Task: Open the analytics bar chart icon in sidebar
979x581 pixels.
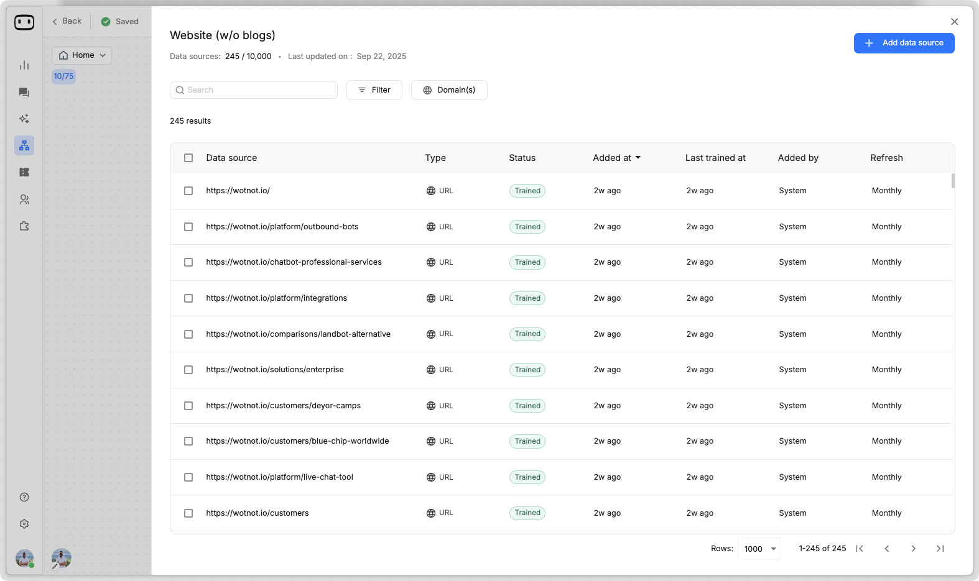Action: point(24,65)
